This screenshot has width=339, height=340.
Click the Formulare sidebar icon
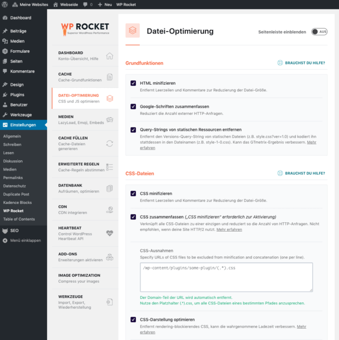(x=5, y=51)
